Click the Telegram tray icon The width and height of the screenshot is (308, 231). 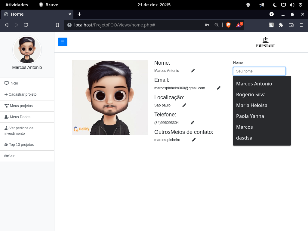(261, 5)
